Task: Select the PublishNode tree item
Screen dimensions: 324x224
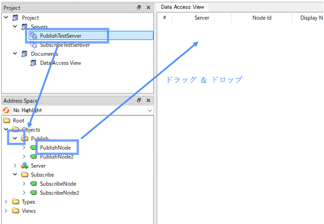Action: point(55,147)
